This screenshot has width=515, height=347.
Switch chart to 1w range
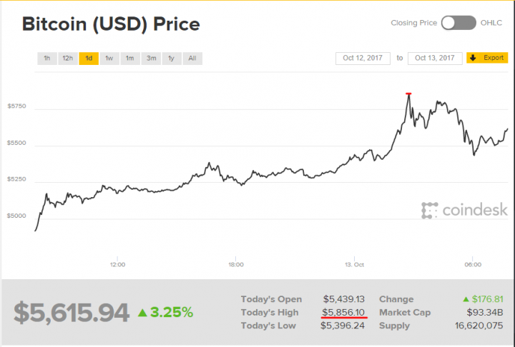[109, 58]
